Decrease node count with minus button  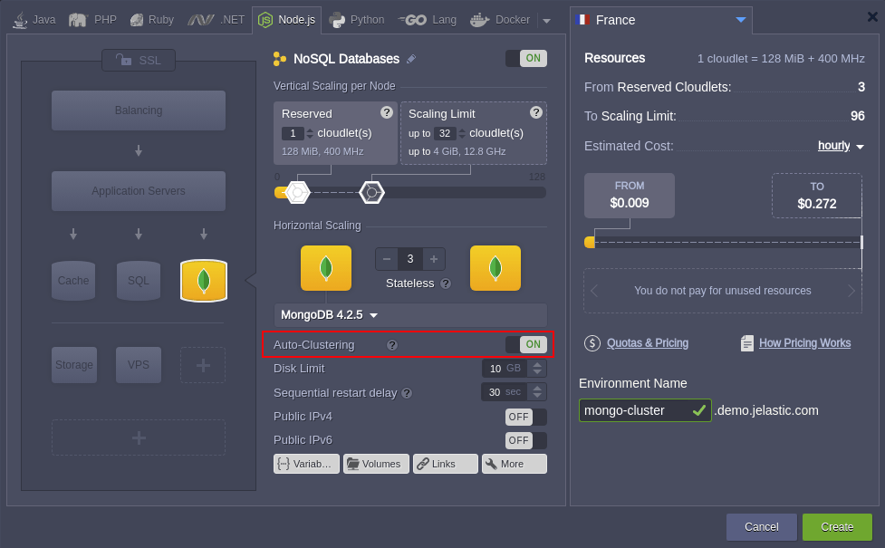[387, 259]
